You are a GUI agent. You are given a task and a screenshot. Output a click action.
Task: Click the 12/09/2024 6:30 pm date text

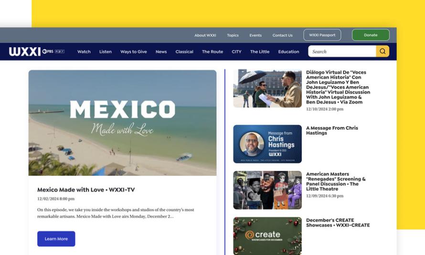(x=325, y=196)
